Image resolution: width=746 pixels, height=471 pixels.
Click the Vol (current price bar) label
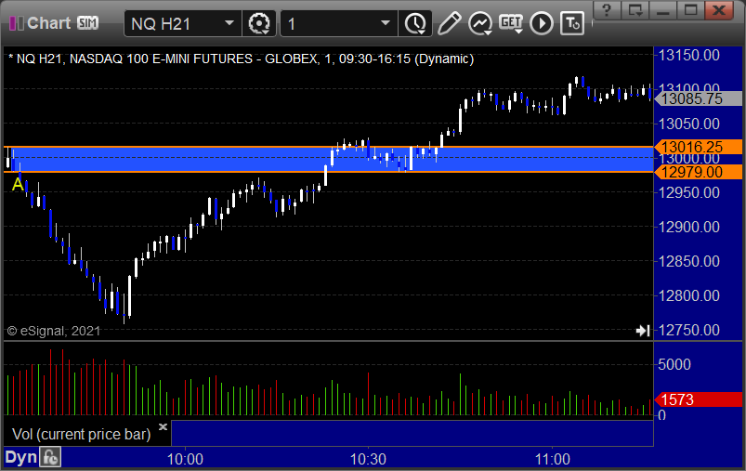(82, 434)
